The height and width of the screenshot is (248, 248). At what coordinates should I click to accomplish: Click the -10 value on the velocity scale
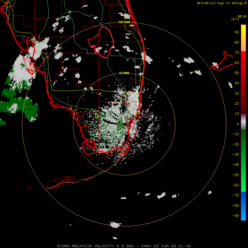pyautogui.click(x=236, y=134)
